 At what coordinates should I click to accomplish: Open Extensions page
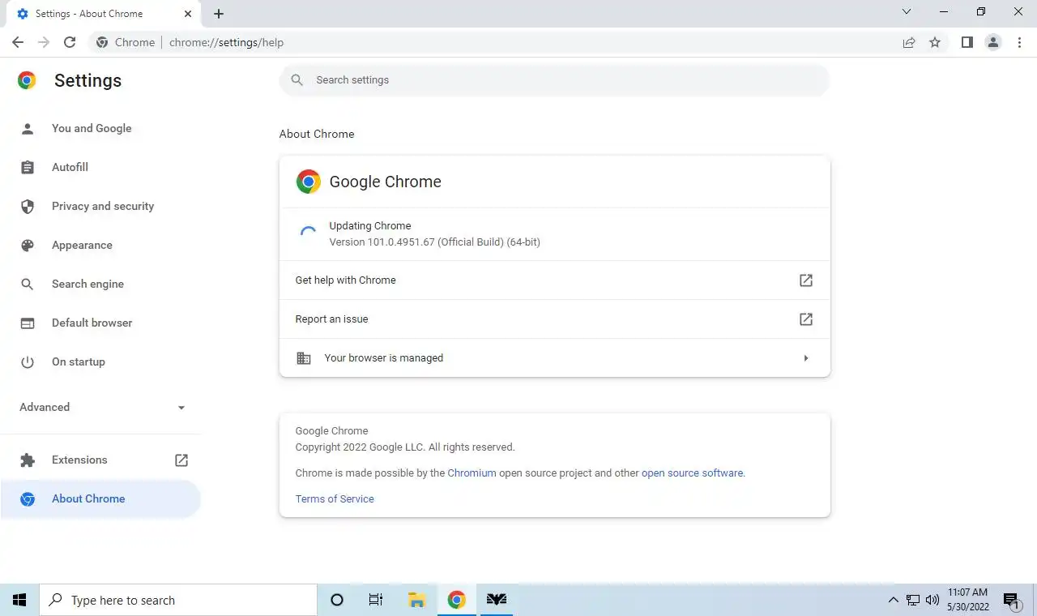[101, 460]
